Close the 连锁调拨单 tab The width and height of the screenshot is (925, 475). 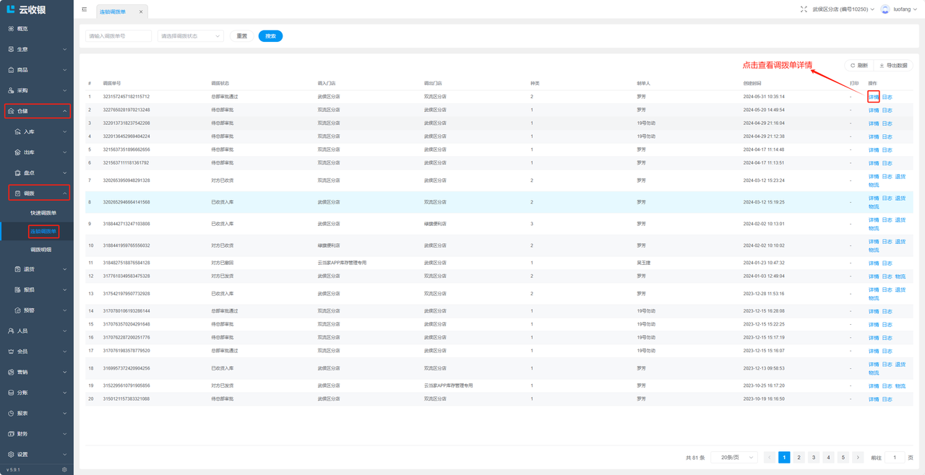(141, 12)
